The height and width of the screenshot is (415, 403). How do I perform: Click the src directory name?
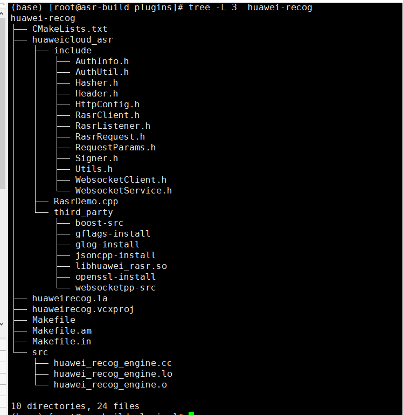tap(40, 352)
